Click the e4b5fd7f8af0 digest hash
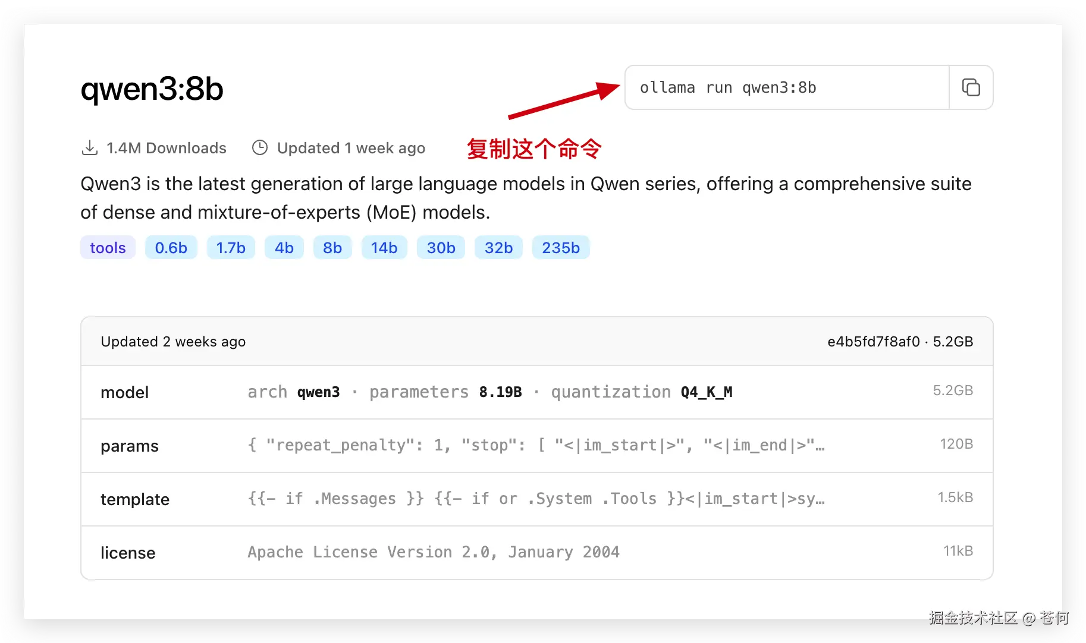The image size is (1086, 643). pyautogui.click(x=874, y=342)
